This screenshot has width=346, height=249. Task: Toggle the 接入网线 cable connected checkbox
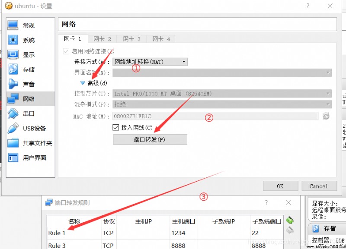click(115, 127)
